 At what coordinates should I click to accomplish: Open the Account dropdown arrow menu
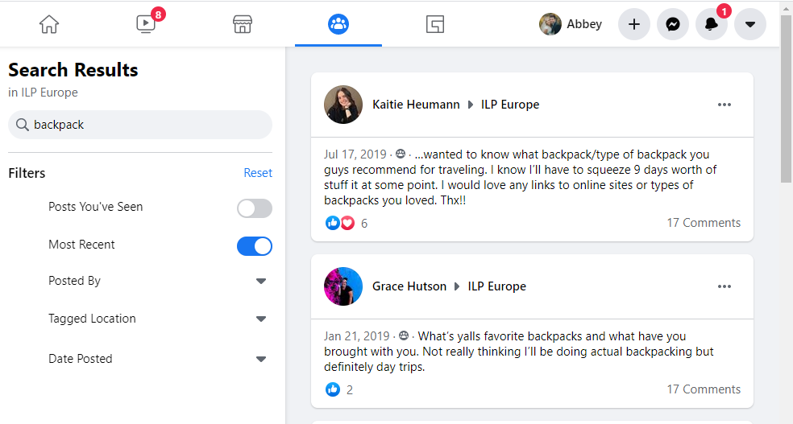point(750,24)
